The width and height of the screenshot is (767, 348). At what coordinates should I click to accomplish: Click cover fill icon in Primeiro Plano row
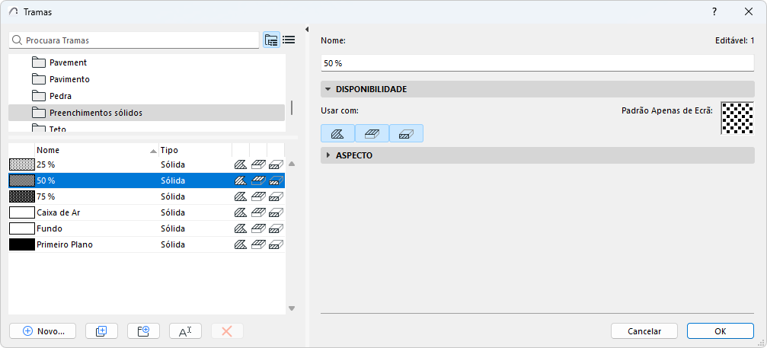(x=258, y=244)
